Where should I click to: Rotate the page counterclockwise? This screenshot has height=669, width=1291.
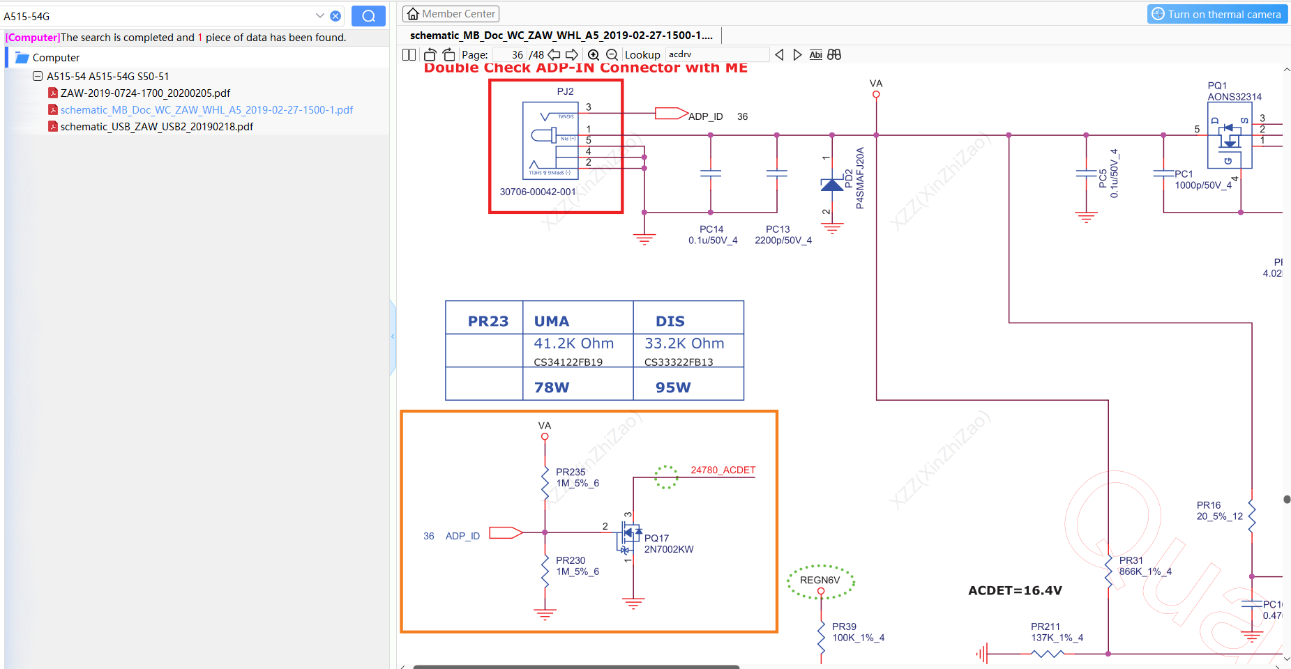[430, 54]
